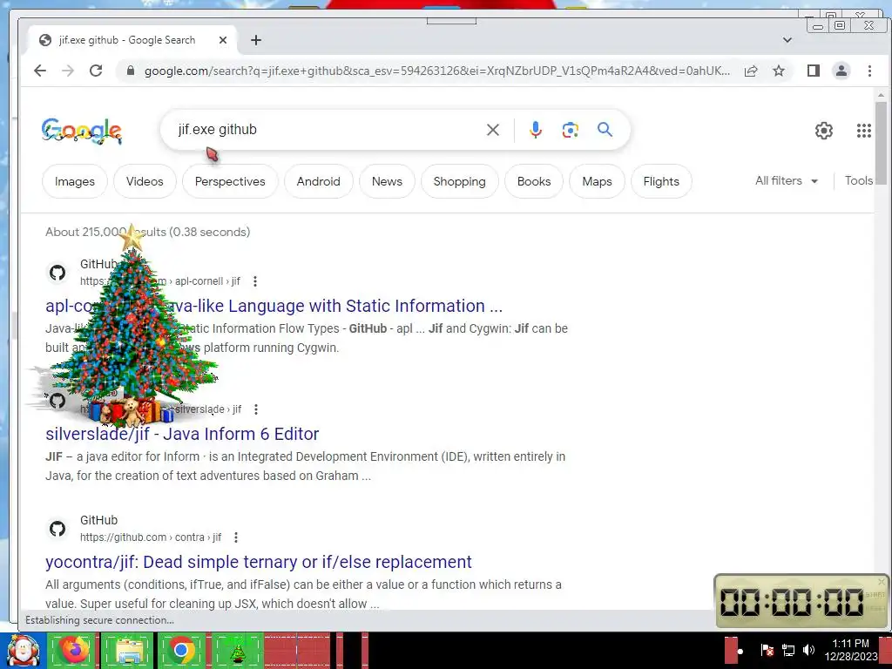Click GitHub favicon of the contra result

(x=57, y=529)
